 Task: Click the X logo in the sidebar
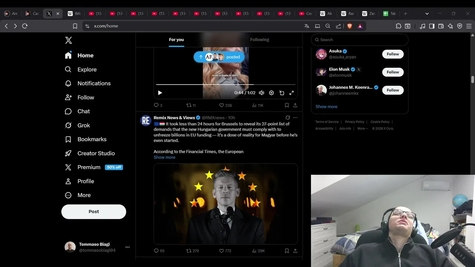click(68, 40)
